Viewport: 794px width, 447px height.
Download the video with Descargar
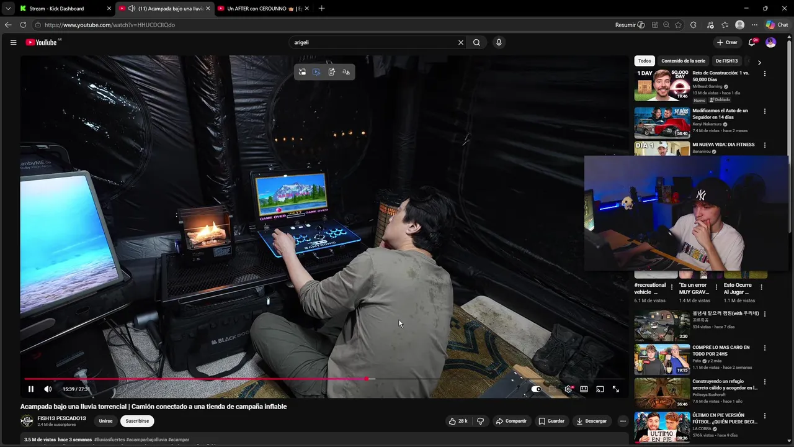point(592,421)
